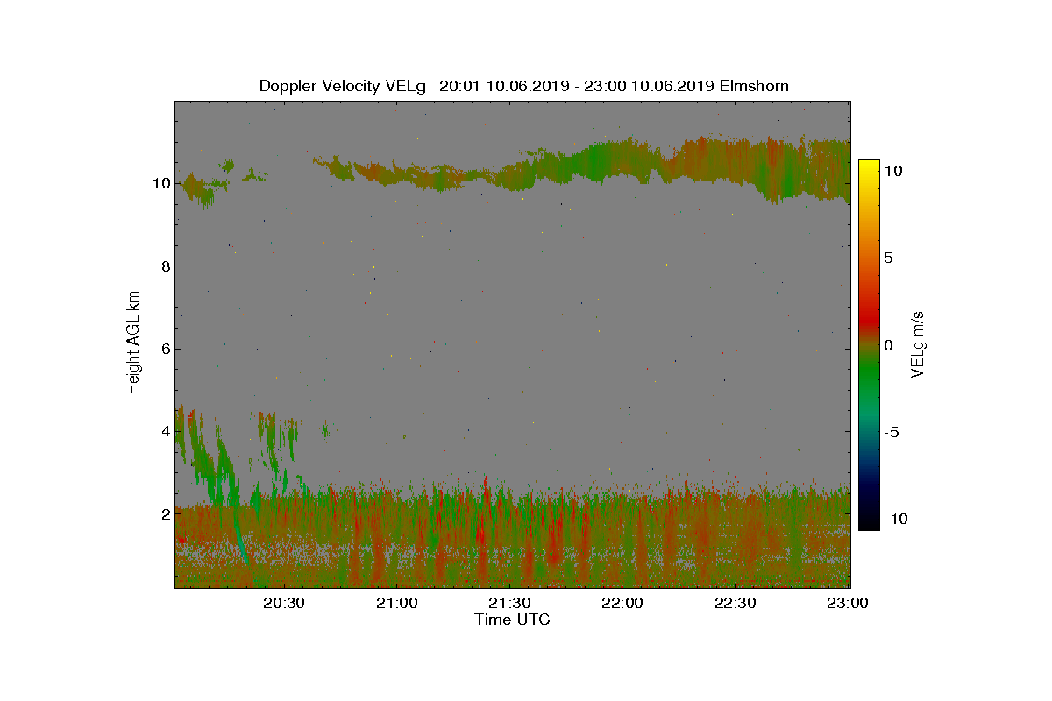
Task: Click the colorbar value 5 label
Action: [x=888, y=258]
